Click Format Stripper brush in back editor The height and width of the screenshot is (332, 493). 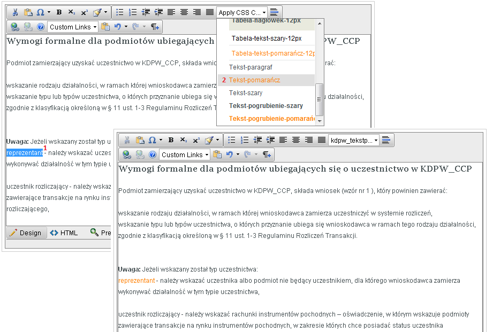coord(97,12)
